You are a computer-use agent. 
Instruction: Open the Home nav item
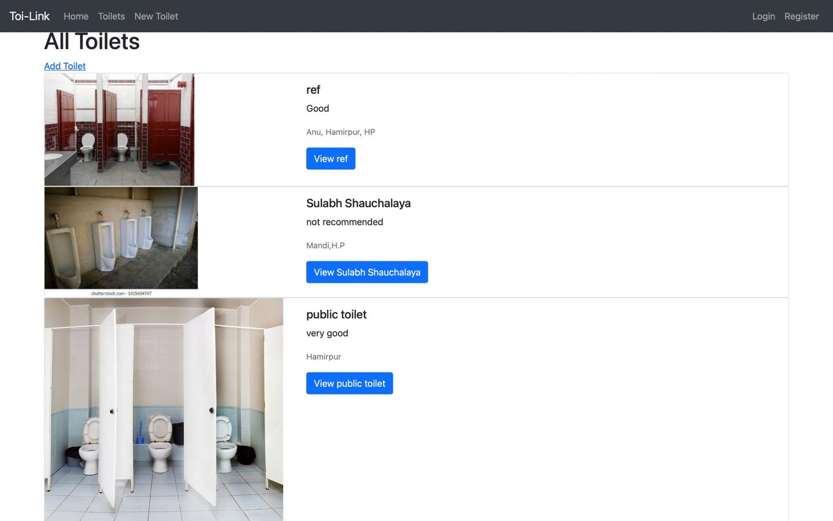pyautogui.click(x=76, y=16)
